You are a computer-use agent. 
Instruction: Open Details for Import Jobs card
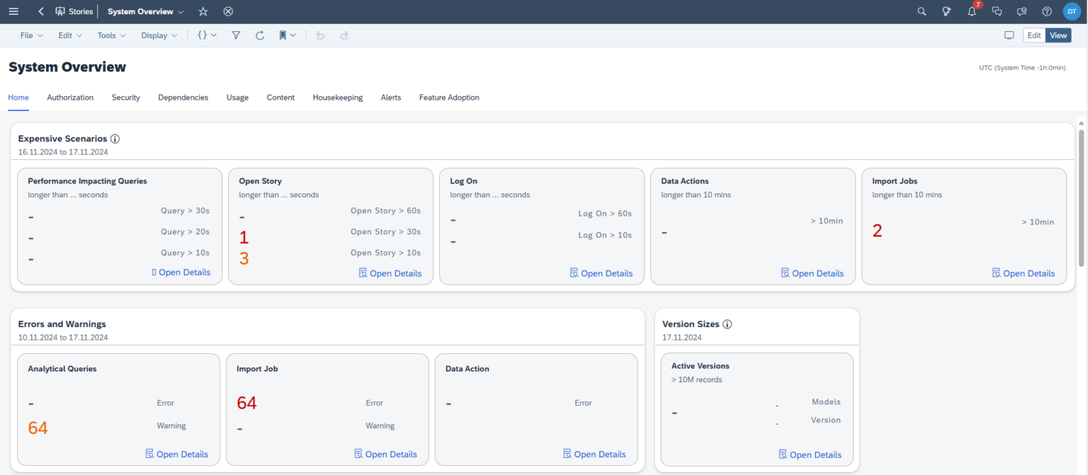pos(1024,273)
